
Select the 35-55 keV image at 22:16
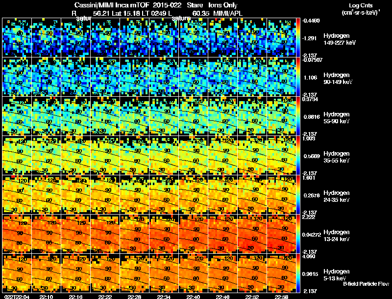click(76, 156)
